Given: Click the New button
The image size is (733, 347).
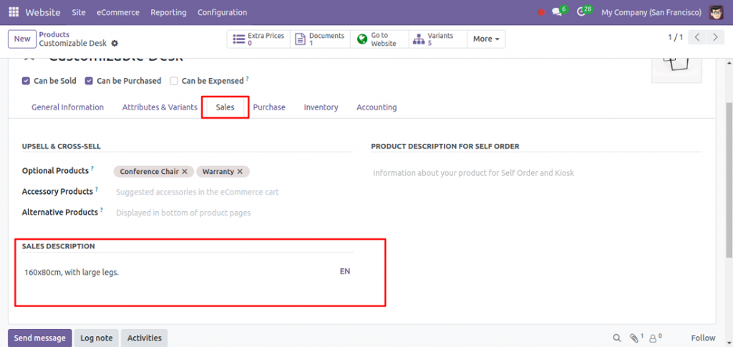Looking at the screenshot, I should click(22, 39).
